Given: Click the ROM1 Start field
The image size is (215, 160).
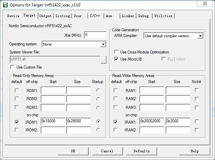Looking at the screenshot, I should [53, 90].
